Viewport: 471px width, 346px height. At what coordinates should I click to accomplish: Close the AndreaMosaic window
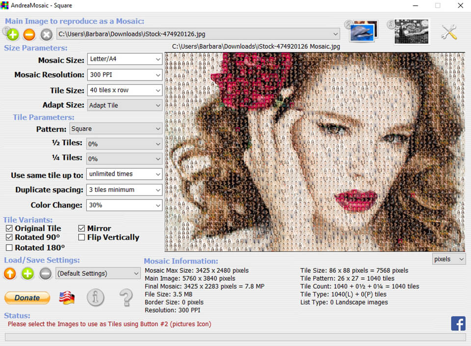pyautogui.click(x=460, y=5)
